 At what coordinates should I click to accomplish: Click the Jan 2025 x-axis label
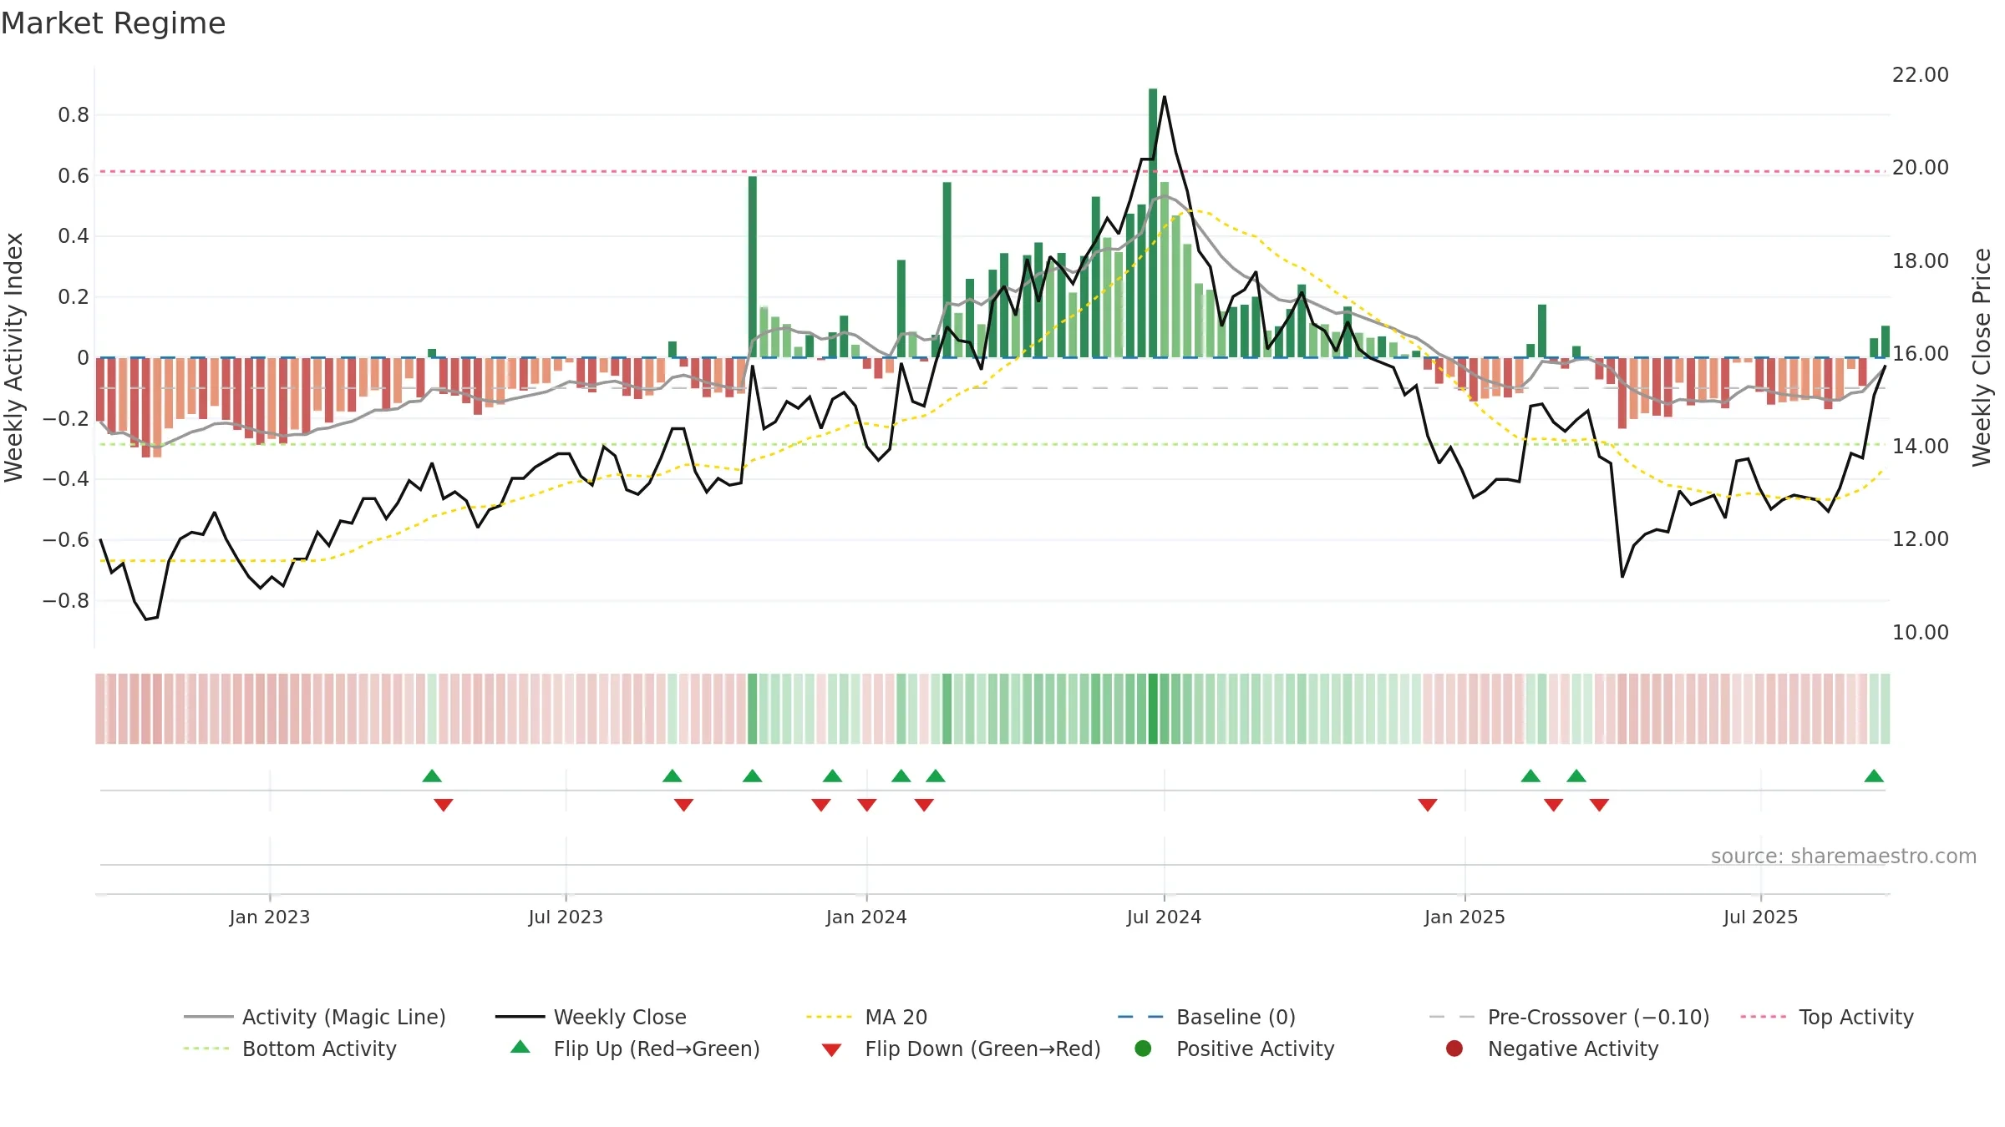[x=1464, y=917]
